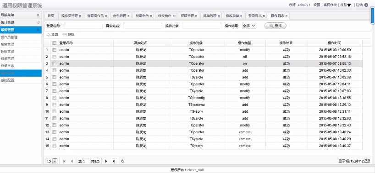Screen dimensions: 375x173
Task: Open 角色管理 in the sidebar
Action: [21, 44]
